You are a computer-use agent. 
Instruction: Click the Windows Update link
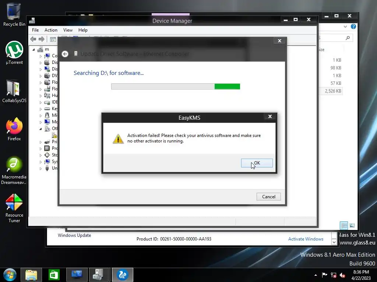coord(74,235)
